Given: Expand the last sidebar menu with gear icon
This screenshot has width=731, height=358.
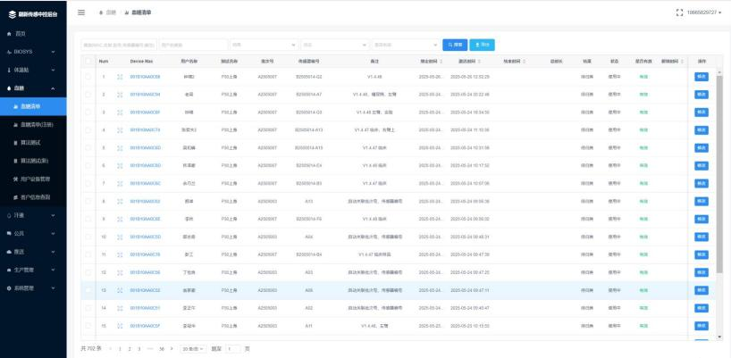Looking at the screenshot, I should [33, 288].
